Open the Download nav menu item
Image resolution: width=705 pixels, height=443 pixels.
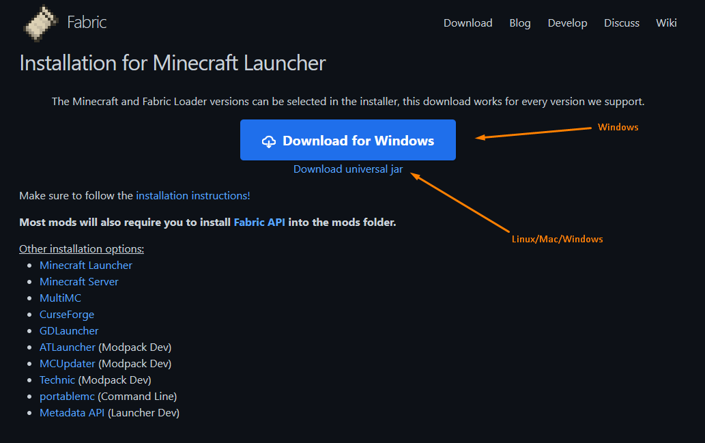click(x=467, y=23)
